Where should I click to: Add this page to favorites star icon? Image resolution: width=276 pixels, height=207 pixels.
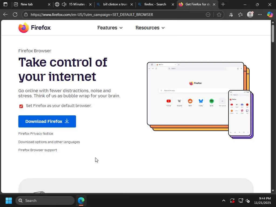pos(219,15)
